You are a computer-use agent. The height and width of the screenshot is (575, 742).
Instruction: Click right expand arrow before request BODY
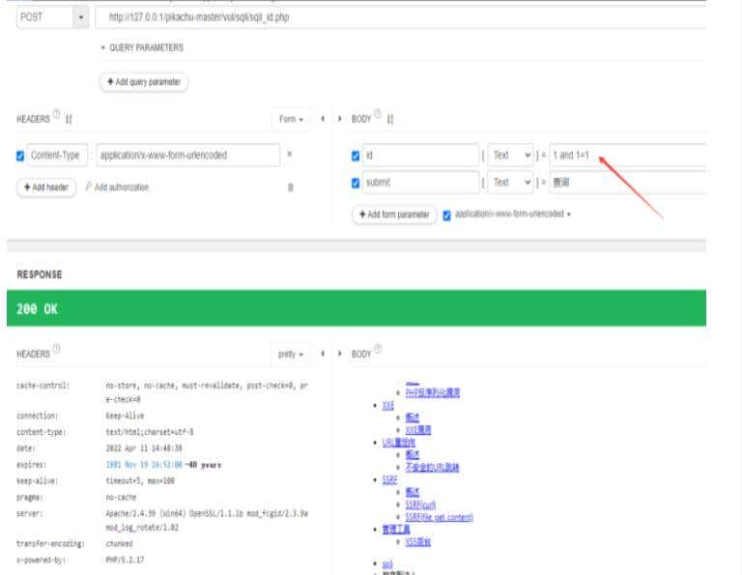(340, 119)
